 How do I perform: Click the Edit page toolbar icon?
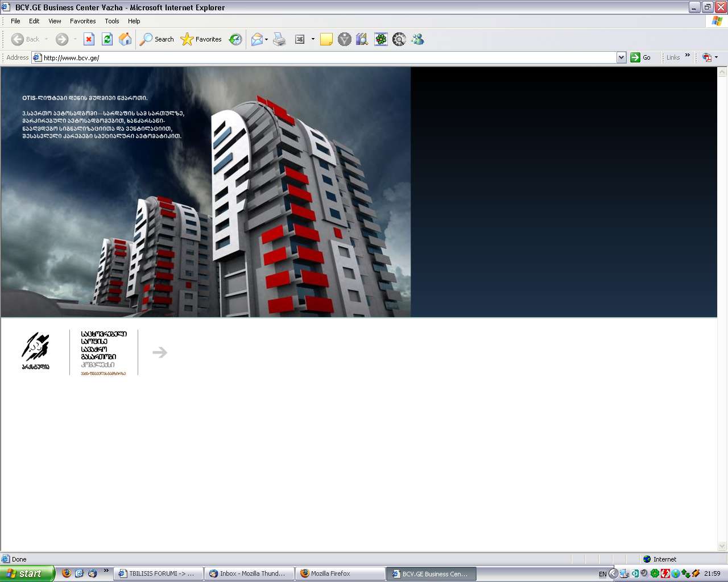point(300,39)
